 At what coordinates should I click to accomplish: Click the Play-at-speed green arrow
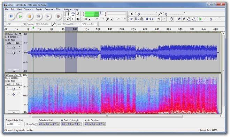200,19
